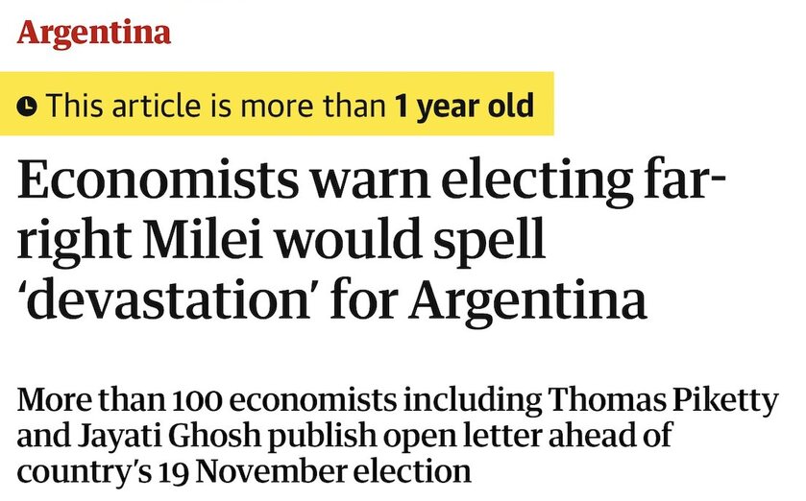Click the clock icon in yellow banner
The image size is (806, 501).
pos(28,106)
